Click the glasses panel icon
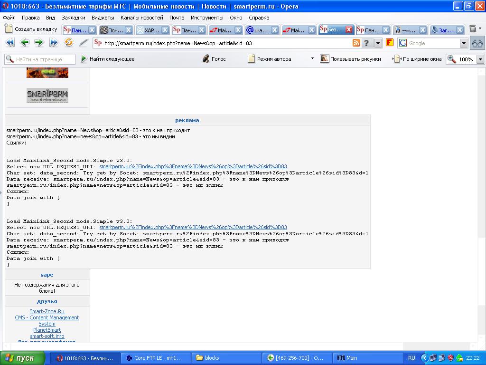486x365 pixels. pos(477,43)
